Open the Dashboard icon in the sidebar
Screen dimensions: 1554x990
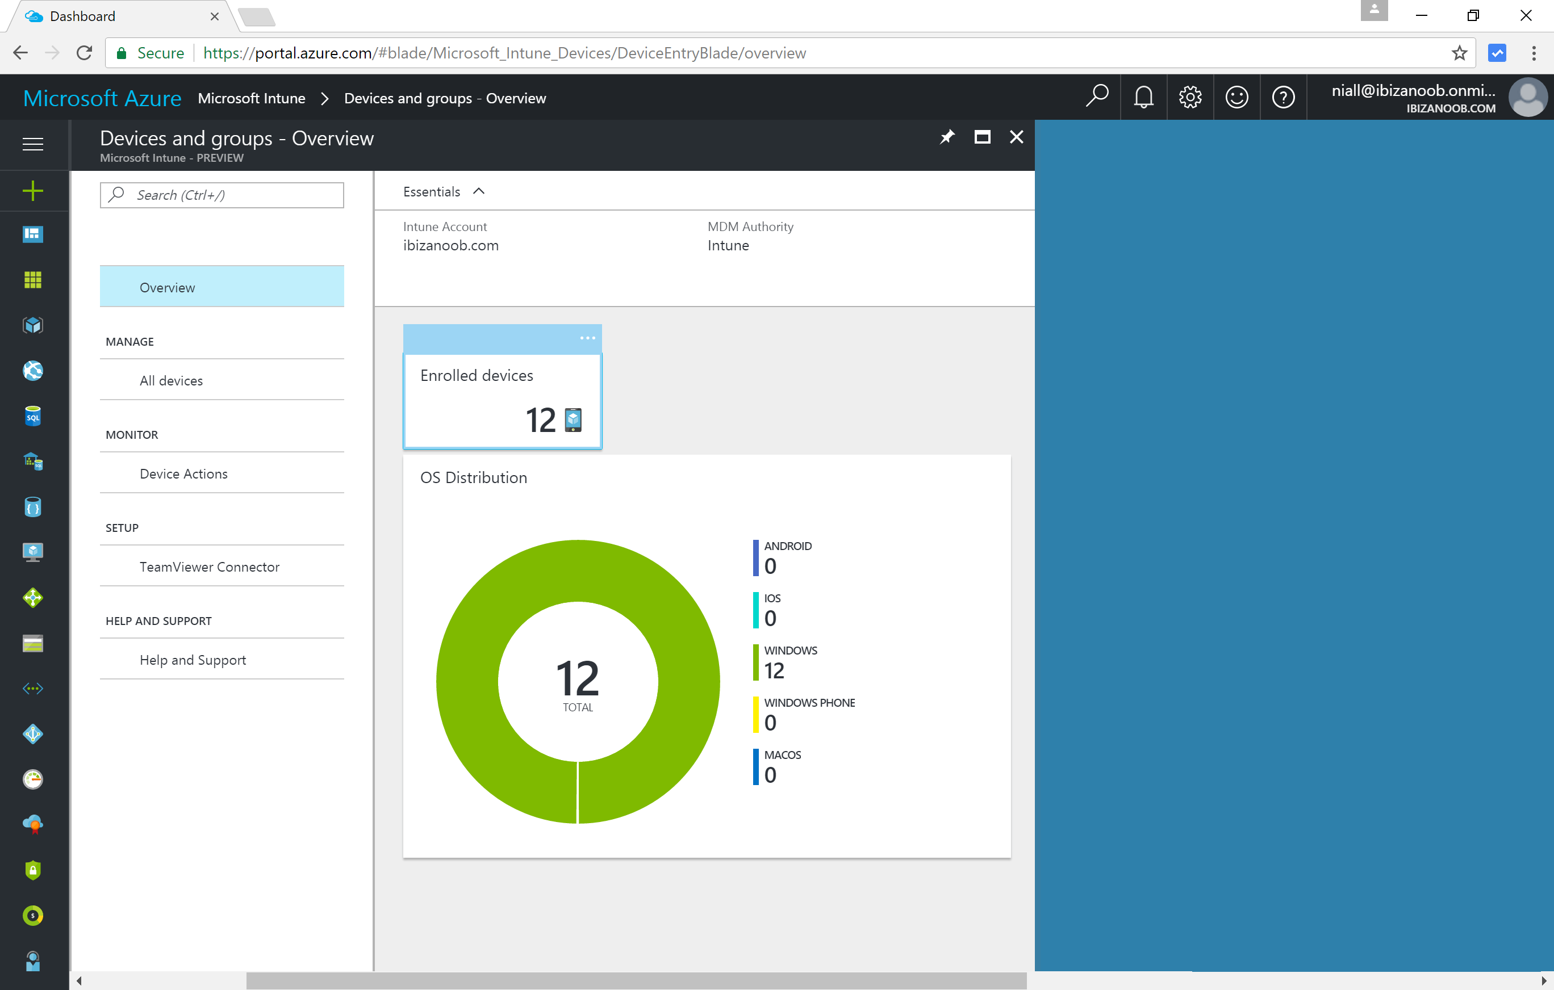33,234
